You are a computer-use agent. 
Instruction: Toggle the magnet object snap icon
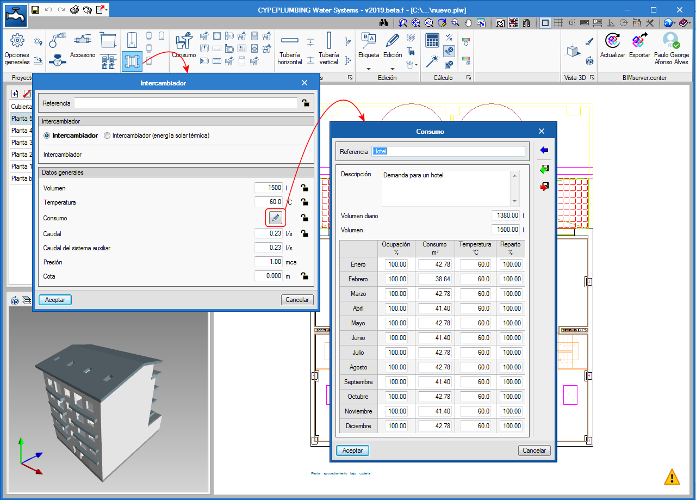pyautogui.click(x=526, y=23)
